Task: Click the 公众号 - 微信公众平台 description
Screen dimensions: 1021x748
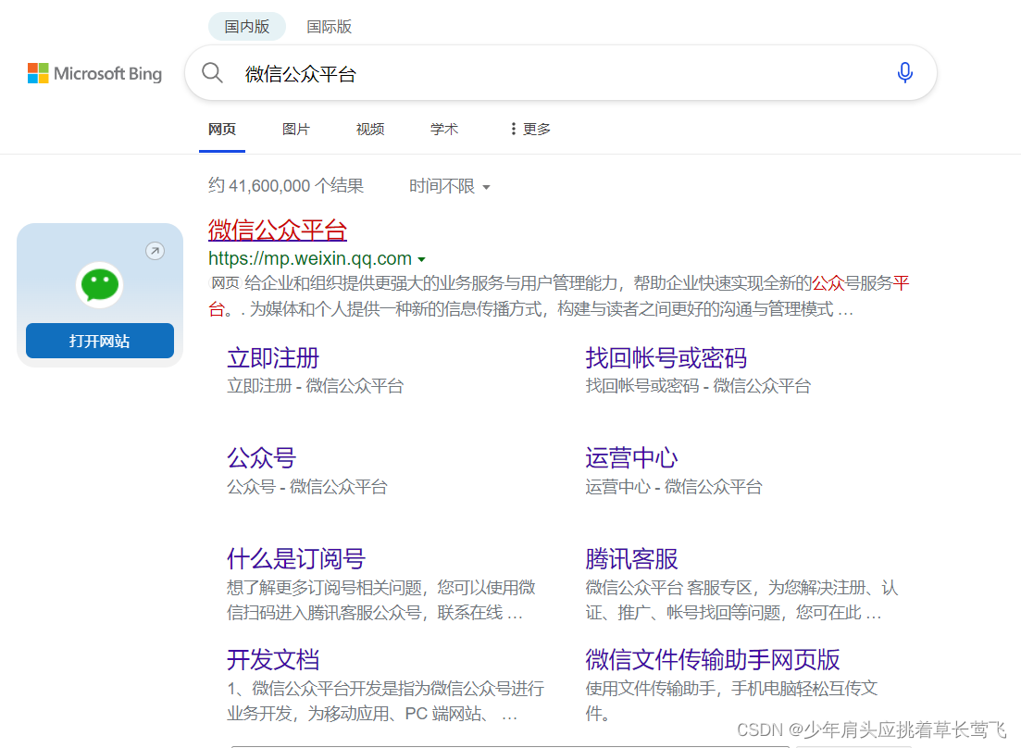Action: pyautogui.click(x=306, y=487)
